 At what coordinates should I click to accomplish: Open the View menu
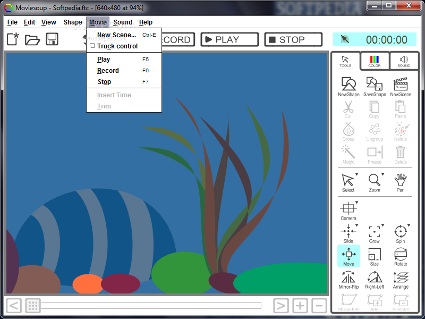[x=49, y=22]
